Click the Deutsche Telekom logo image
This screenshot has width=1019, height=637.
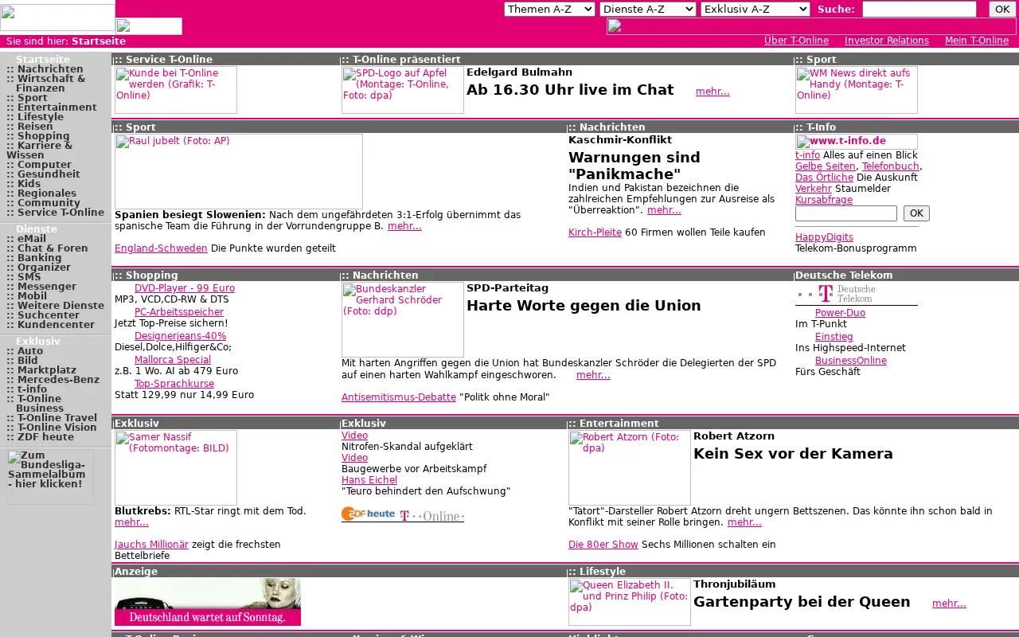pos(857,294)
